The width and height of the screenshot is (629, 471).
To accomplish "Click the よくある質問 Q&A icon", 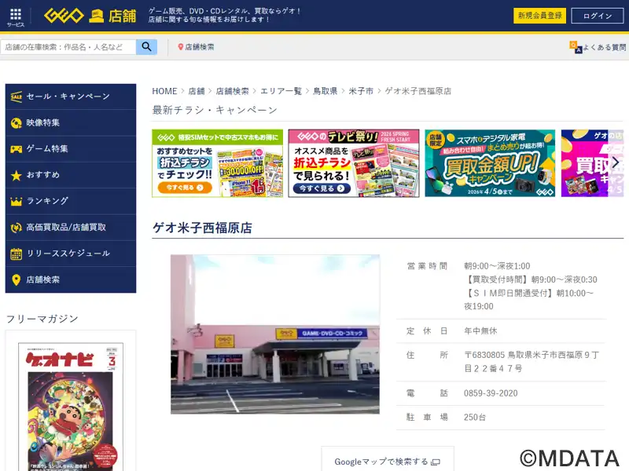I will point(576,47).
